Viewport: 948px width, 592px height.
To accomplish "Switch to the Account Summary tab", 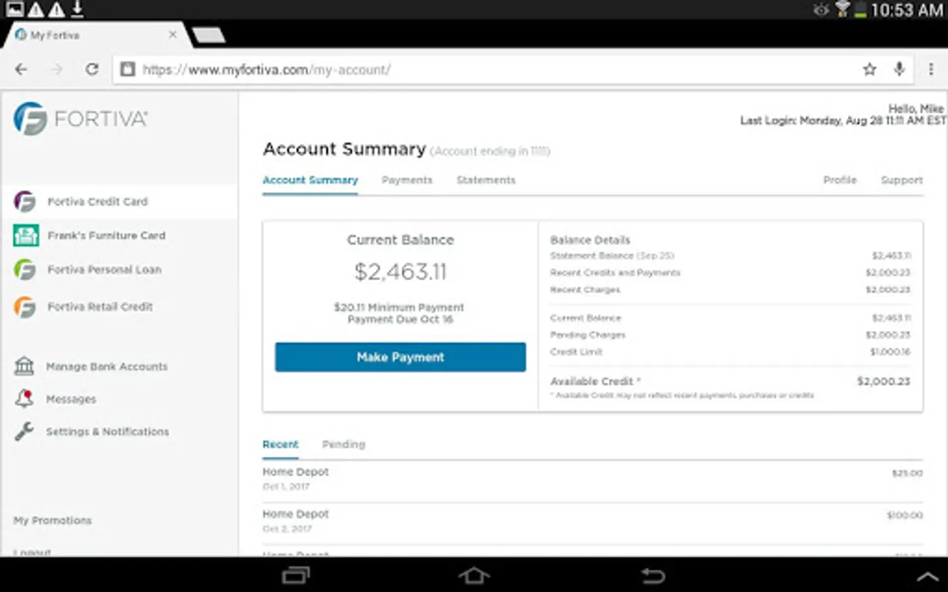I will click(310, 180).
